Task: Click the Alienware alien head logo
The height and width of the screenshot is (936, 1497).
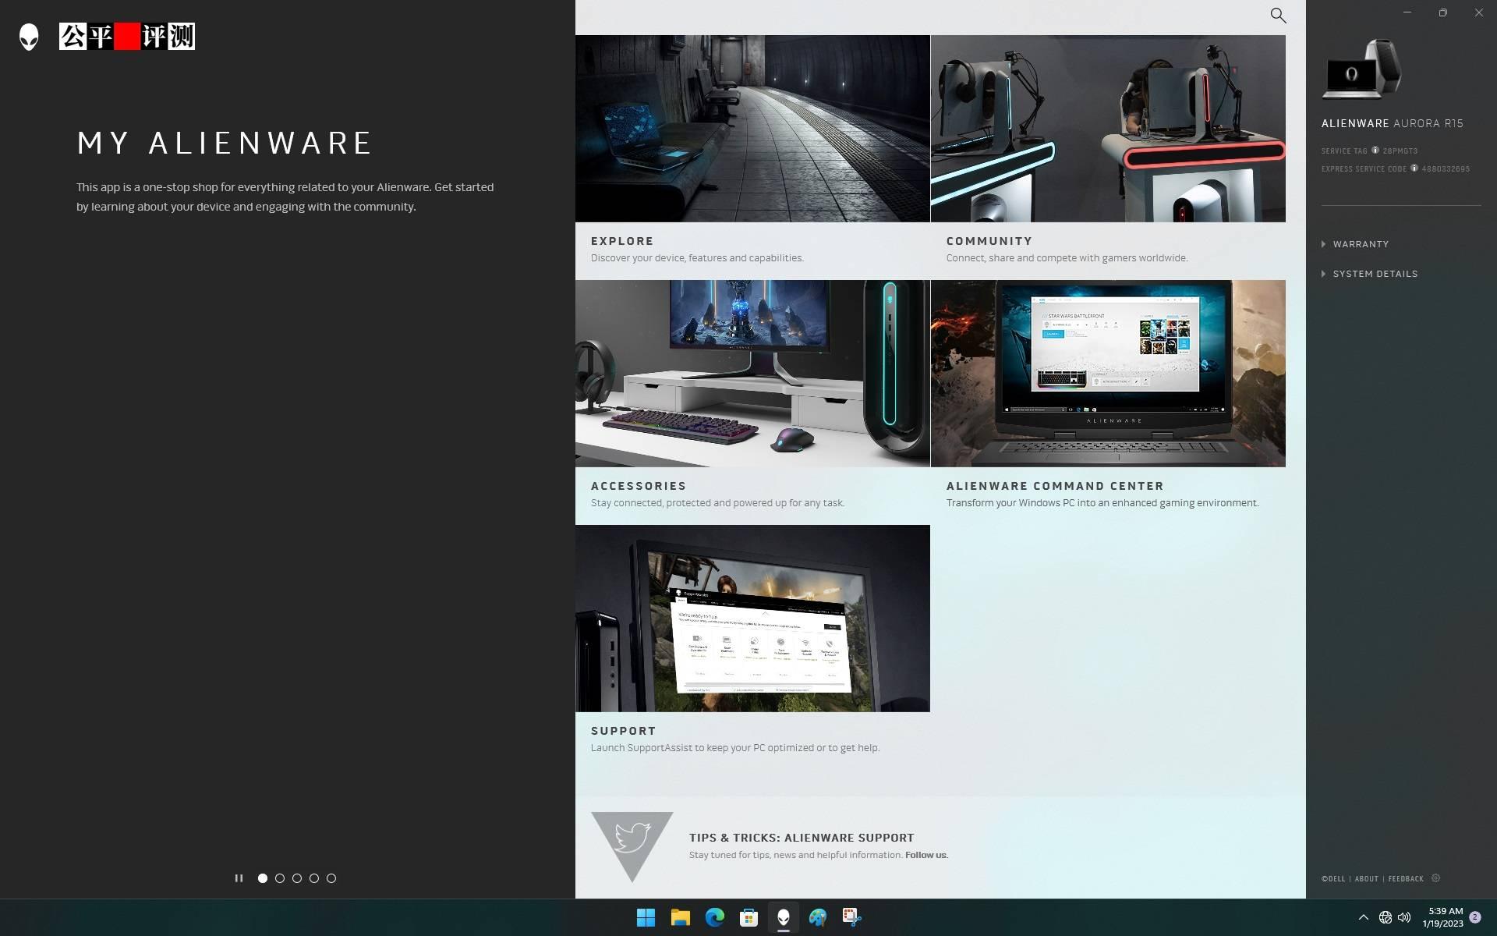Action: [28, 36]
